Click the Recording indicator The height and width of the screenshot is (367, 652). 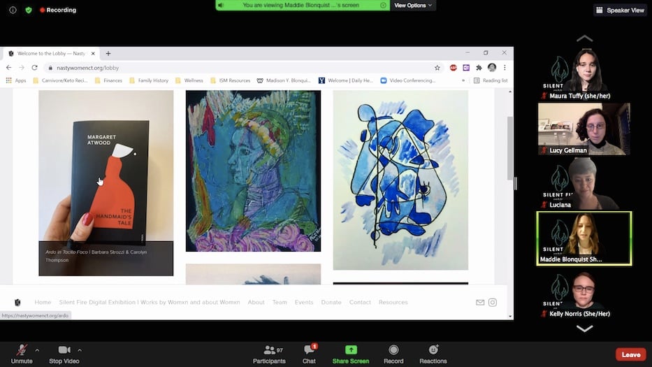pos(58,10)
